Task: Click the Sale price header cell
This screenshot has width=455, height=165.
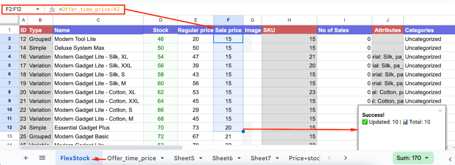Action: coord(228,30)
